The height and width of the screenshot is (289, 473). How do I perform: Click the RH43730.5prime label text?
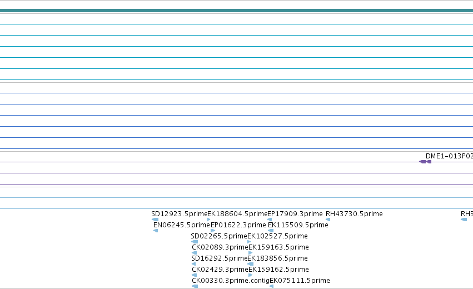tap(354, 214)
